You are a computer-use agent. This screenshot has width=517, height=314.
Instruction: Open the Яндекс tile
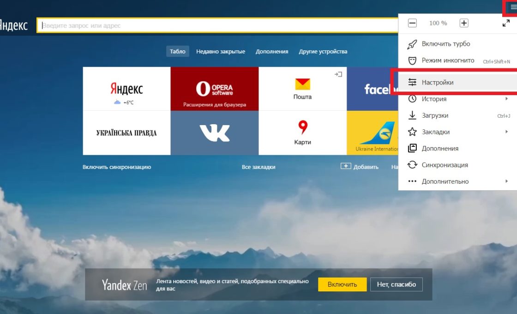[126, 89]
